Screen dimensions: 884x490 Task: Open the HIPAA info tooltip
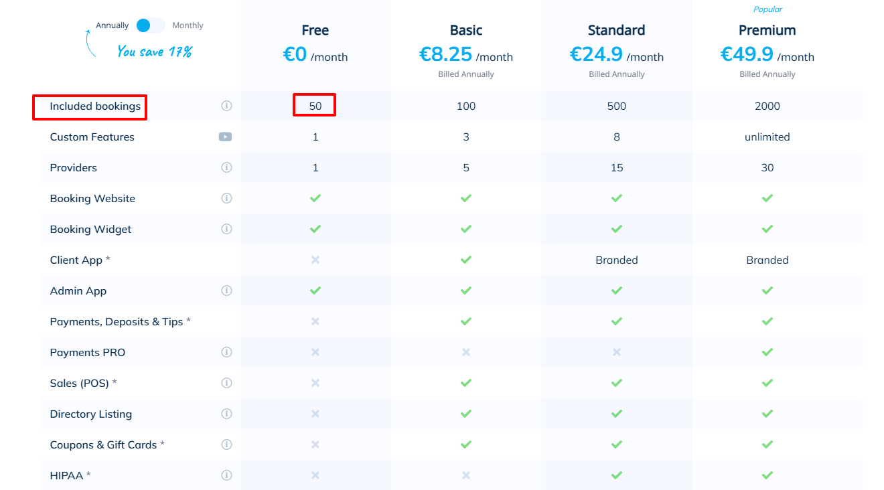coord(226,475)
